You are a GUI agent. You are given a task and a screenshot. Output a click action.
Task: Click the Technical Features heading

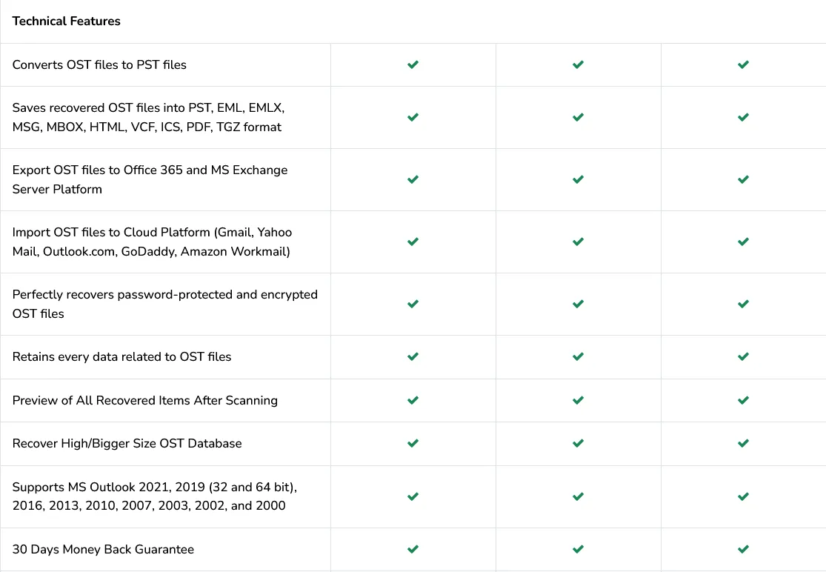66,21
